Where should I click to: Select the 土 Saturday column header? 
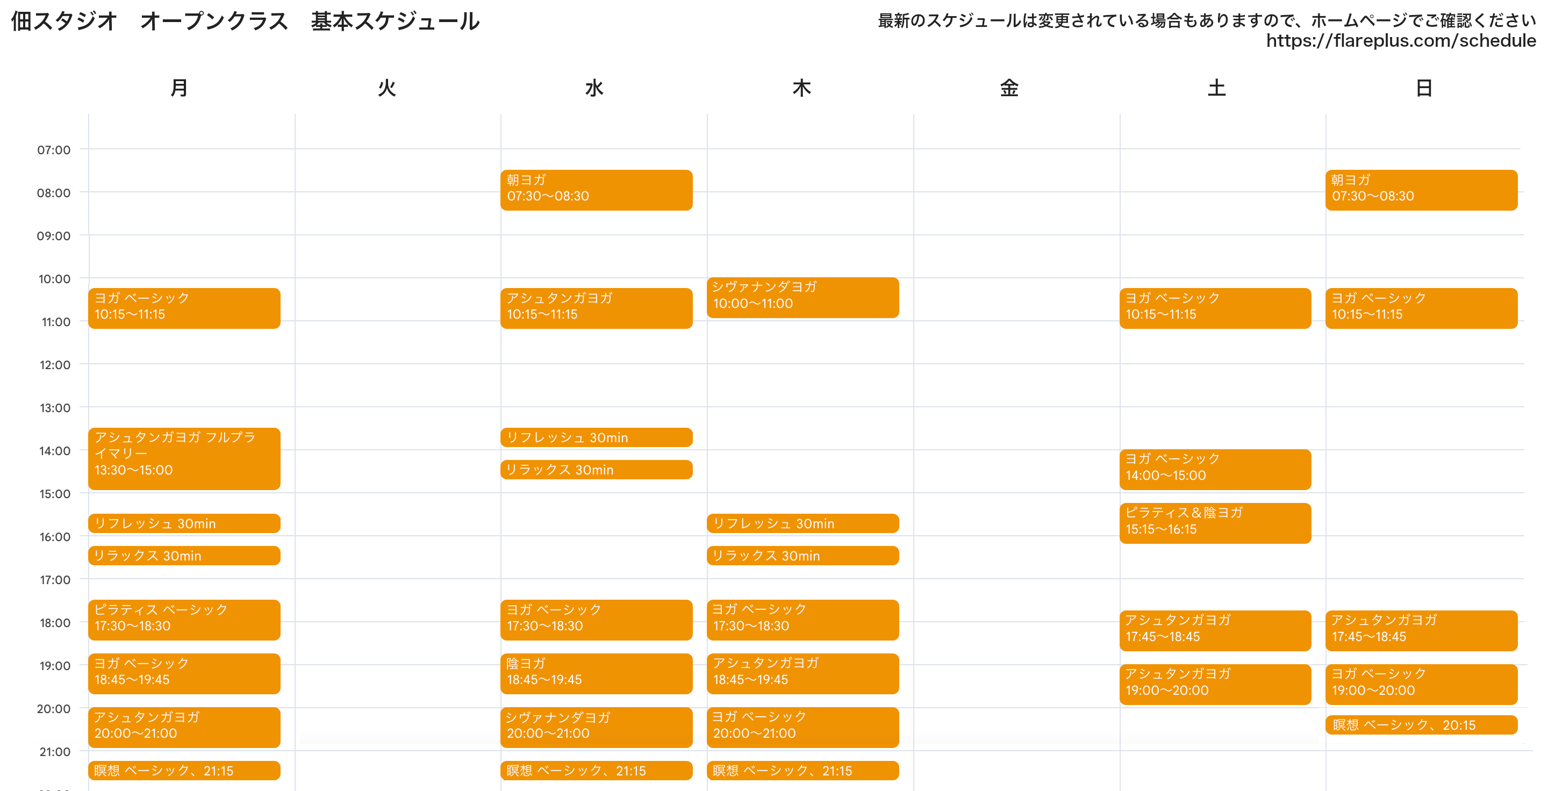click(x=1216, y=88)
